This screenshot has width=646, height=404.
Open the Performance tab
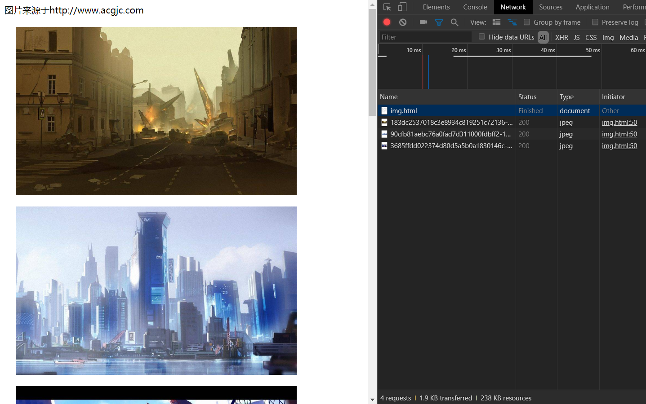tap(634, 7)
